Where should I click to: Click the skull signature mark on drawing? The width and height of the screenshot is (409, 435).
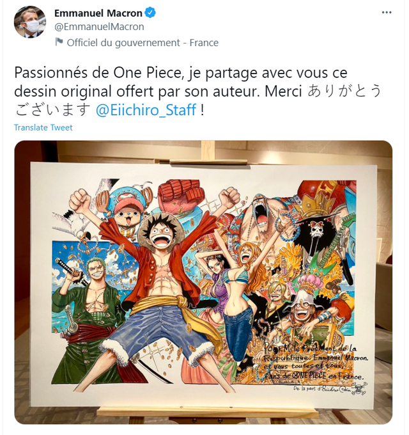click(x=359, y=388)
